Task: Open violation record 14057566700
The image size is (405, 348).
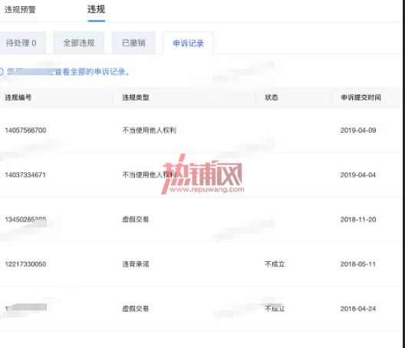Action: coord(25,130)
